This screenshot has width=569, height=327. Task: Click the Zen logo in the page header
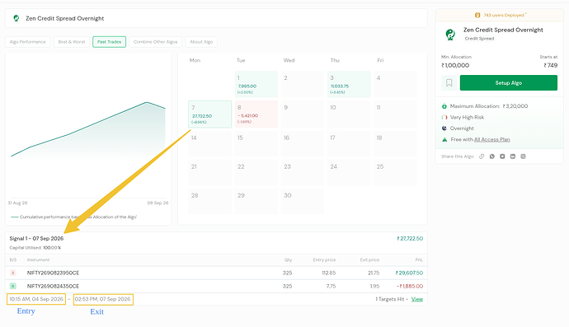click(x=16, y=18)
